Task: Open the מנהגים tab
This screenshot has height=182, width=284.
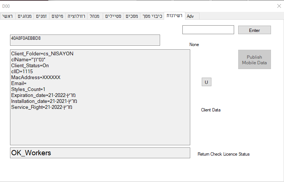Action: point(24,16)
